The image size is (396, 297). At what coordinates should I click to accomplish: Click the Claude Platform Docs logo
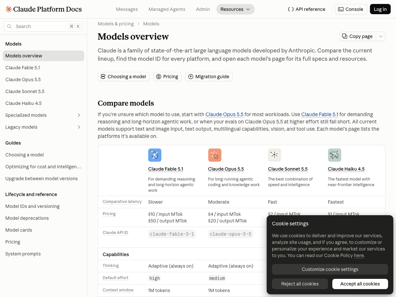coord(44,9)
